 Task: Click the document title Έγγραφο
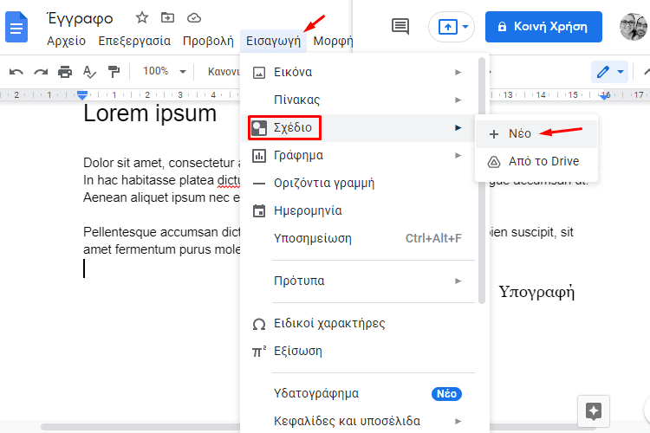click(x=80, y=18)
